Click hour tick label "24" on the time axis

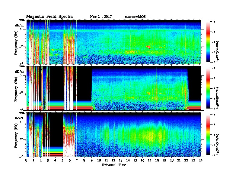pos(201,160)
